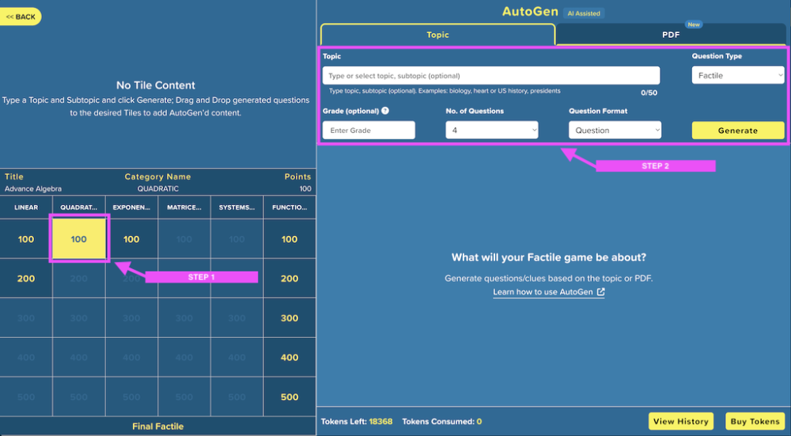Select the EXPONEN... 100 tile
The height and width of the screenshot is (436, 791).
(131, 239)
